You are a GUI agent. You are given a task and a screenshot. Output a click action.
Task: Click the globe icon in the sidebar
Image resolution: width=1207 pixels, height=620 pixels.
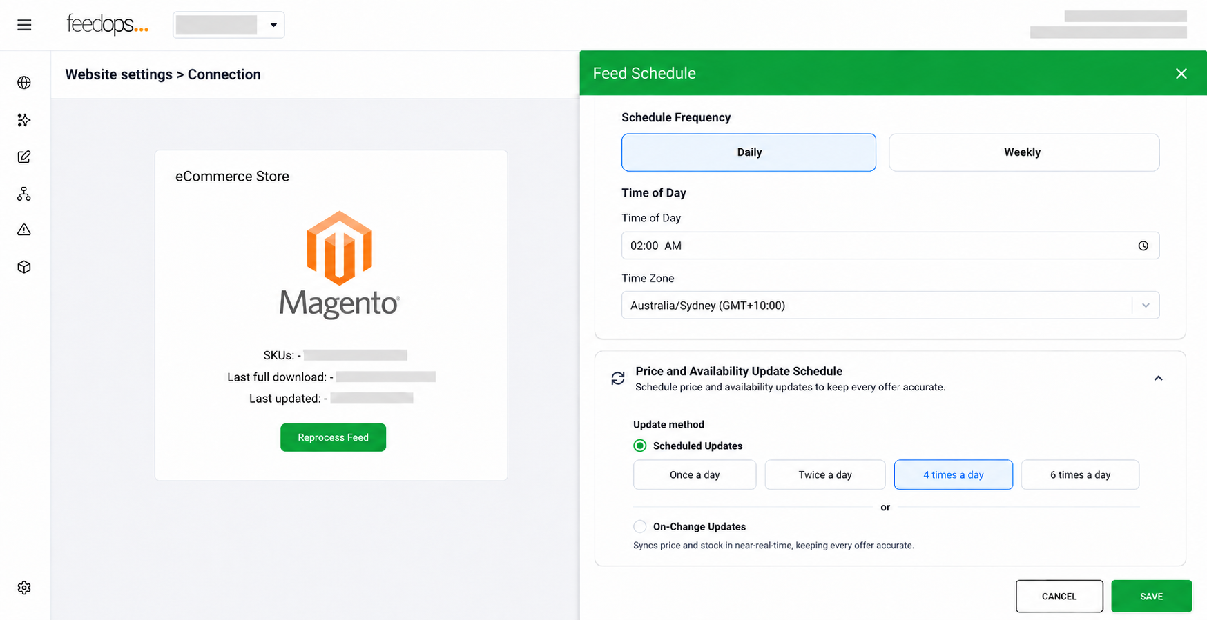tap(24, 83)
